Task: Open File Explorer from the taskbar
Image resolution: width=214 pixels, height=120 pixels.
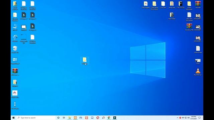Action: click(70, 118)
